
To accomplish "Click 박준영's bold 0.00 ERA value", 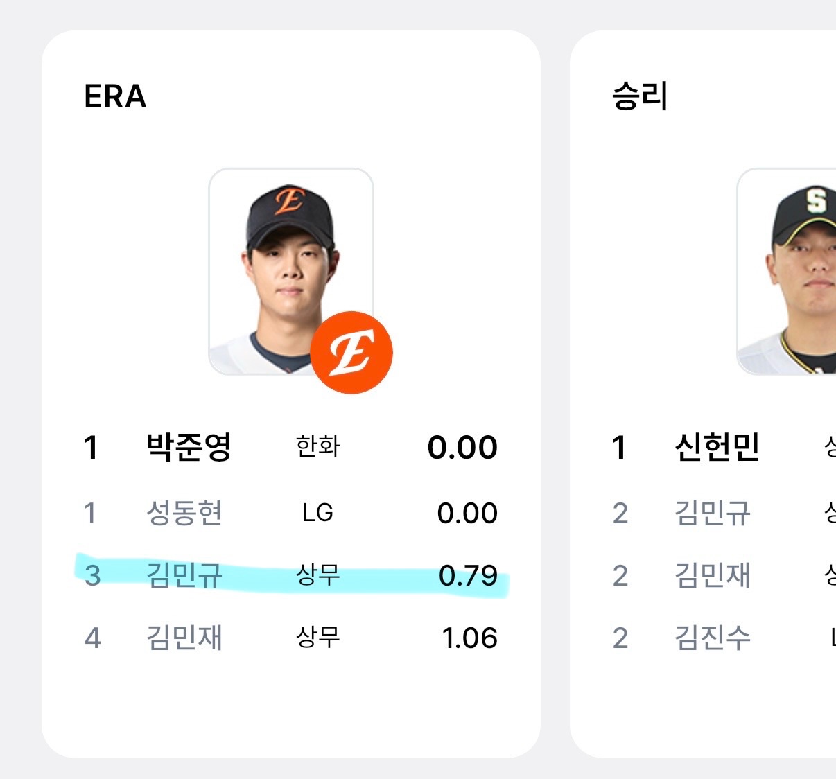I will (x=462, y=447).
